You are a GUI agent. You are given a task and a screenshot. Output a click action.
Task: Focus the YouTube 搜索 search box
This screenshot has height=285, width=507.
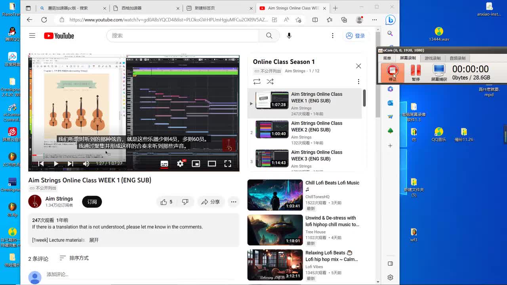(183, 36)
